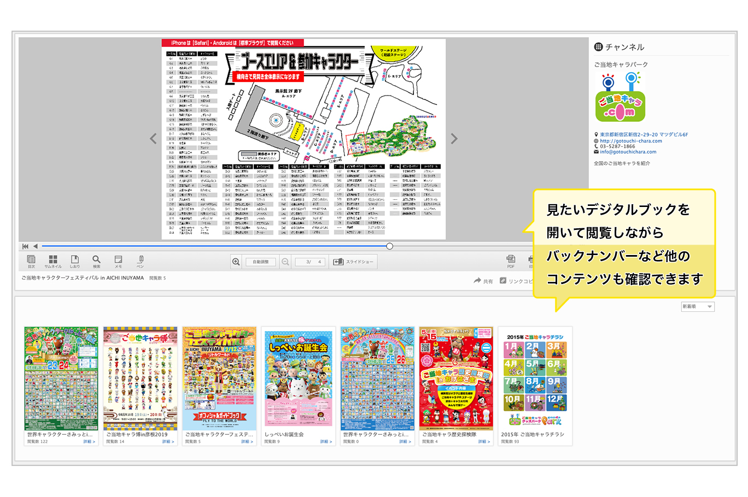Viewport: 748px width, 497px height.
Task: Open the しっぺいお誕生会 book thumbnail
Action: coord(299,379)
